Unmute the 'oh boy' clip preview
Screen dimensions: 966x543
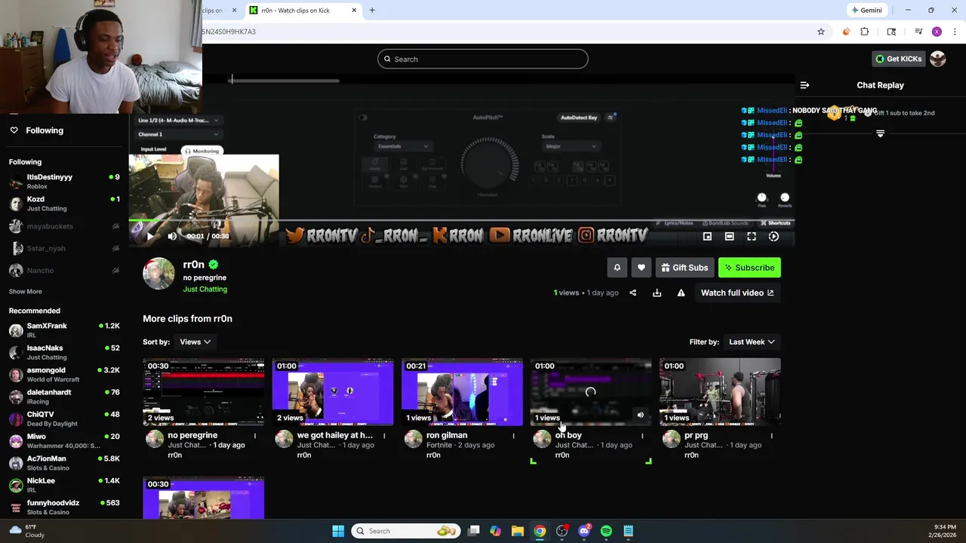(641, 415)
